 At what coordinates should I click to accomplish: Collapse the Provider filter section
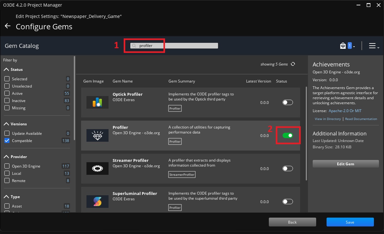(x=6, y=157)
